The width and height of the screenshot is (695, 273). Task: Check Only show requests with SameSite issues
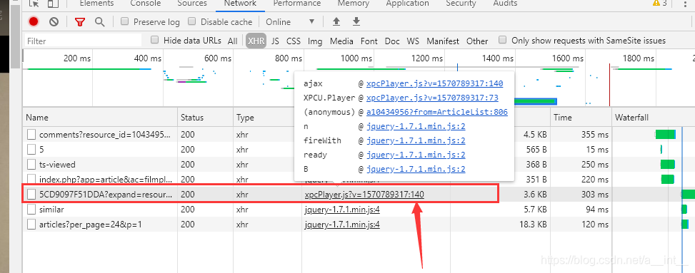coord(503,40)
